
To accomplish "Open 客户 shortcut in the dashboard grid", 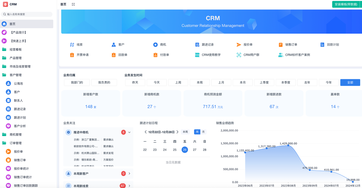I will coord(117,45).
